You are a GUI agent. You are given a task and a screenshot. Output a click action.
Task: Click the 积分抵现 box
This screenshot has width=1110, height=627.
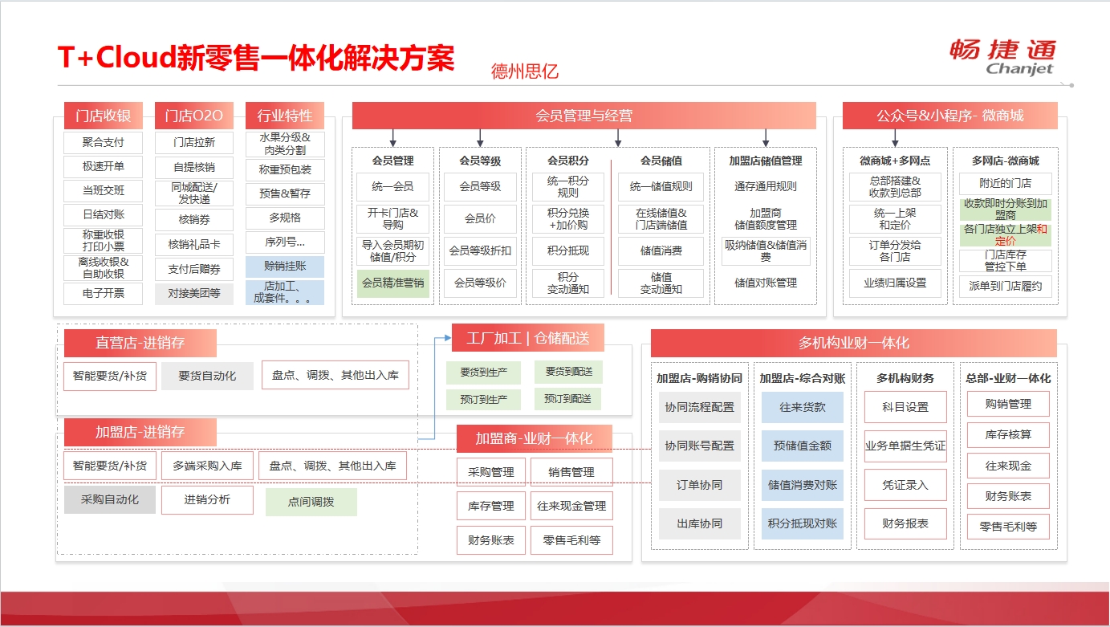[568, 250]
